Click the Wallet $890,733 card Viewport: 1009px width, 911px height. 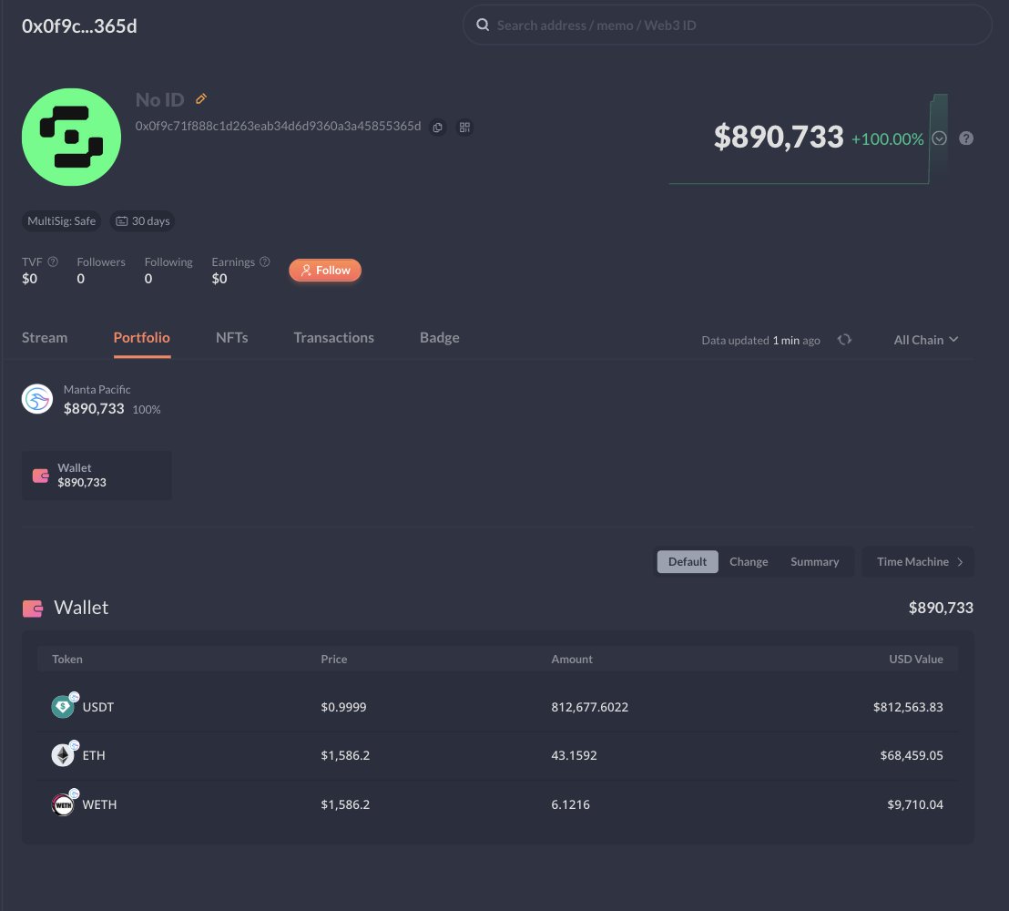click(x=97, y=475)
